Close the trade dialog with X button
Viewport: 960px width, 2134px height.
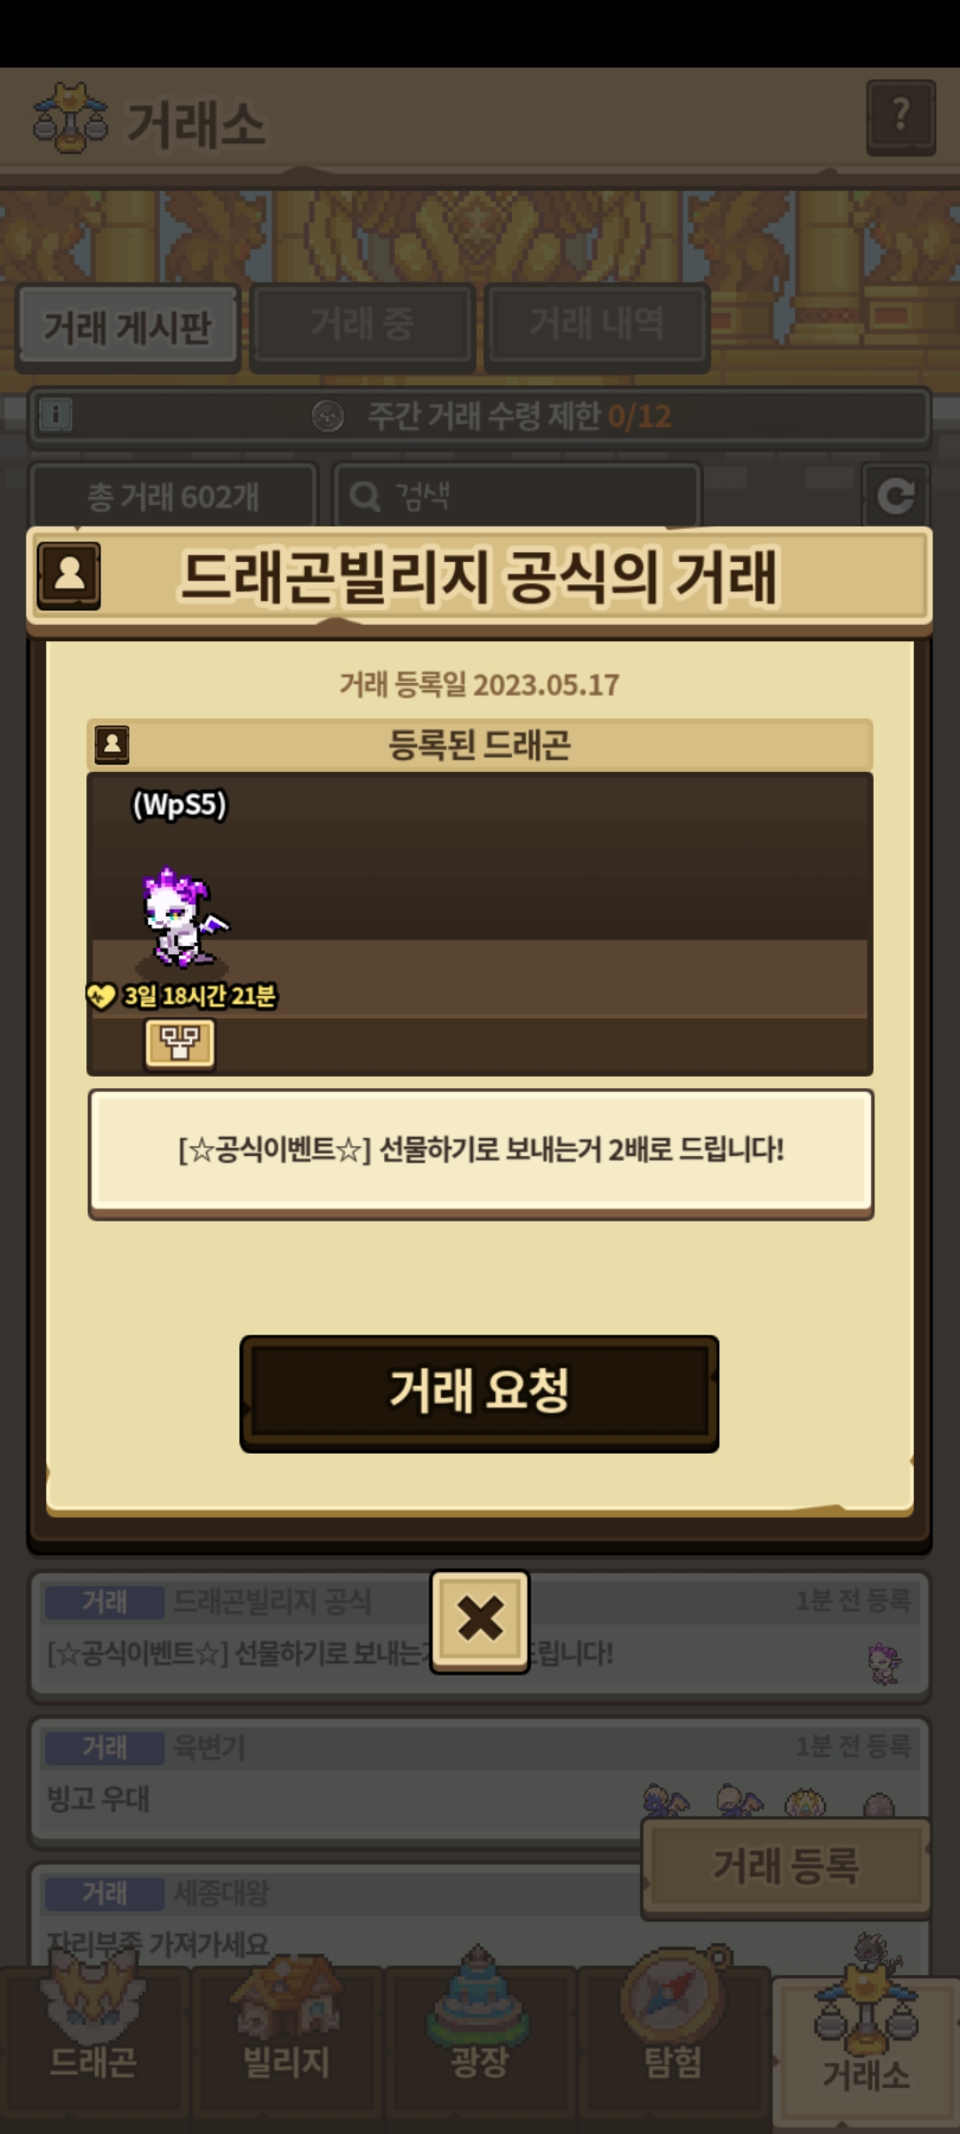(480, 1621)
